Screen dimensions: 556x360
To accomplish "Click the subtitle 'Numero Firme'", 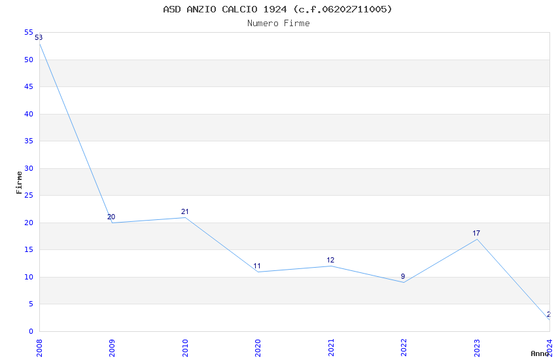I will 279,24.
